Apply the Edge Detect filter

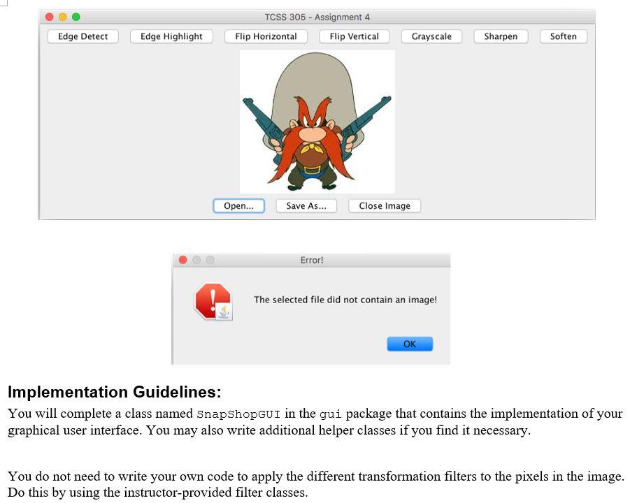[83, 36]
